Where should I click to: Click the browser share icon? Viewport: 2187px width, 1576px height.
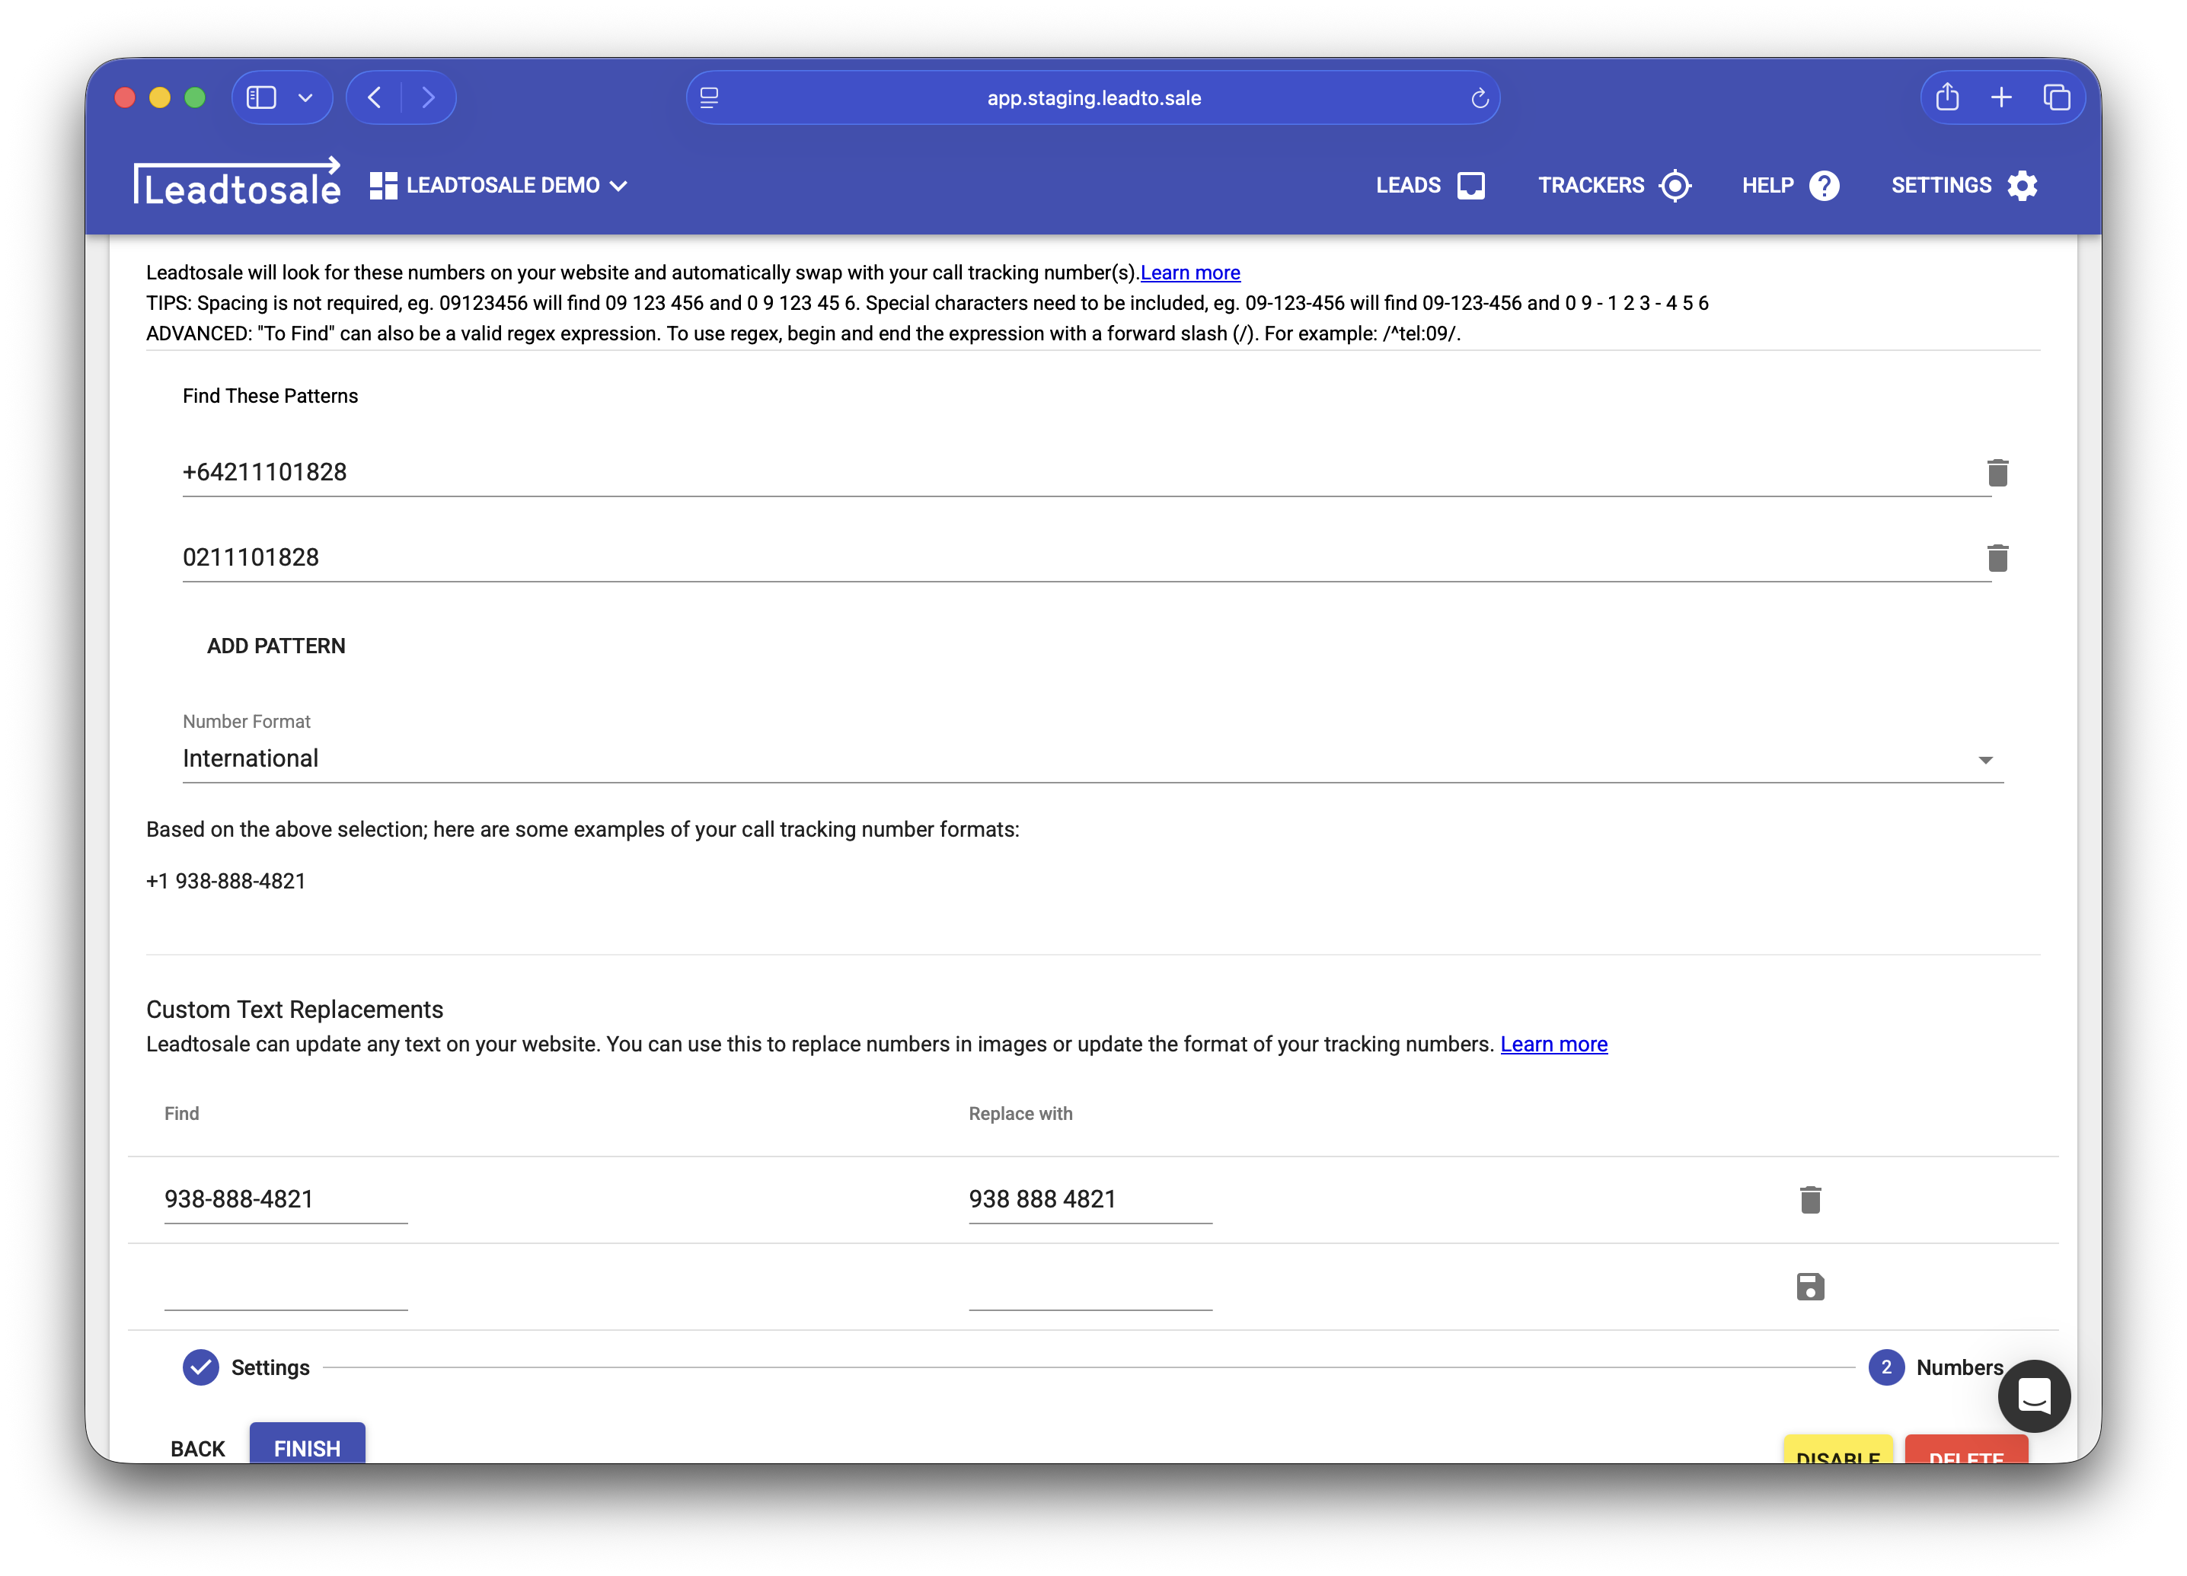pos(1947,97)
